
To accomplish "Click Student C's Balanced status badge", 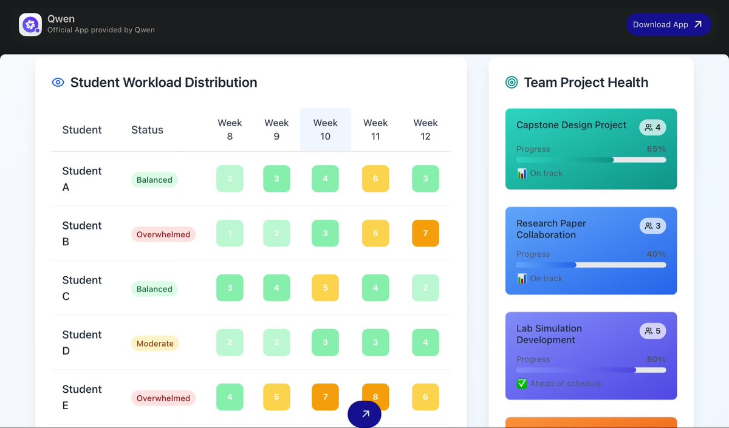I will coord(154,289).
